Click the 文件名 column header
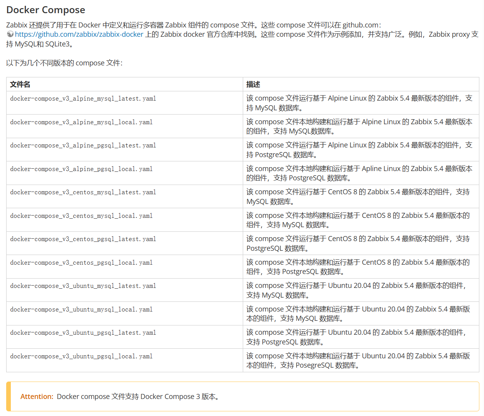The height and width of the screenshot is (416, 484). 20,84
